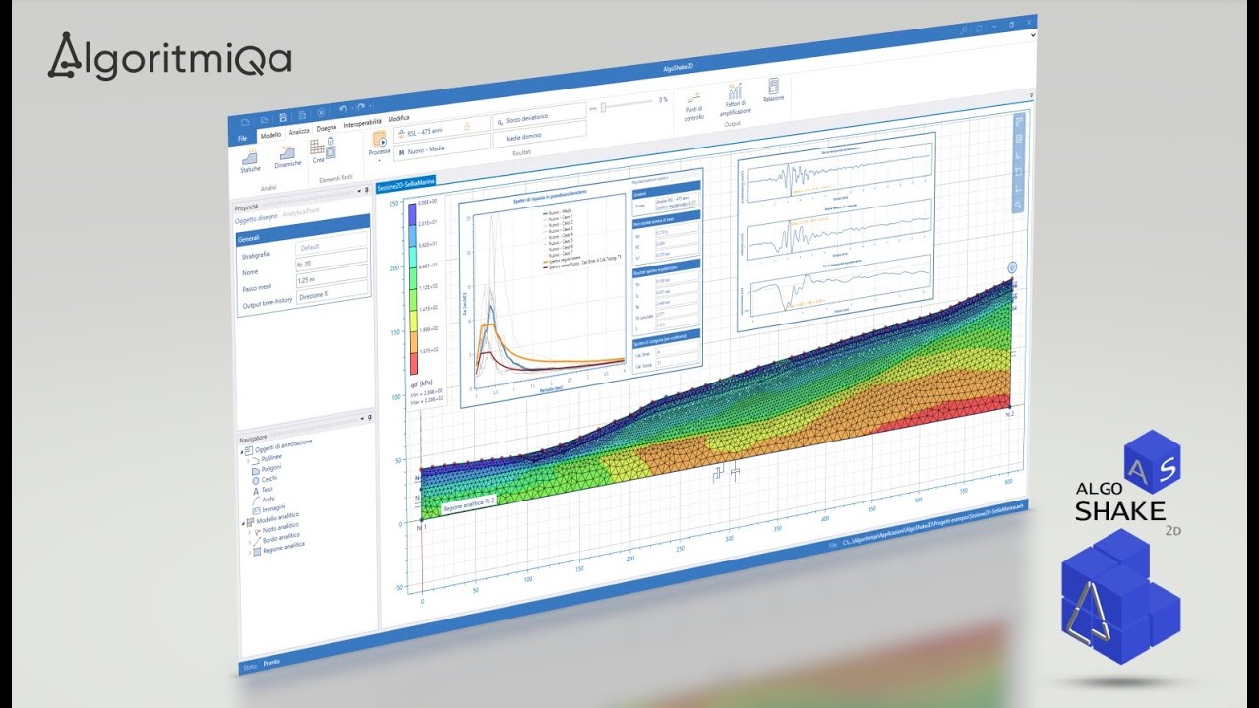The image size is (1259, 708).
Task: Select Immagini in the Navigatore tree
Action: click(x=272, y=508)
